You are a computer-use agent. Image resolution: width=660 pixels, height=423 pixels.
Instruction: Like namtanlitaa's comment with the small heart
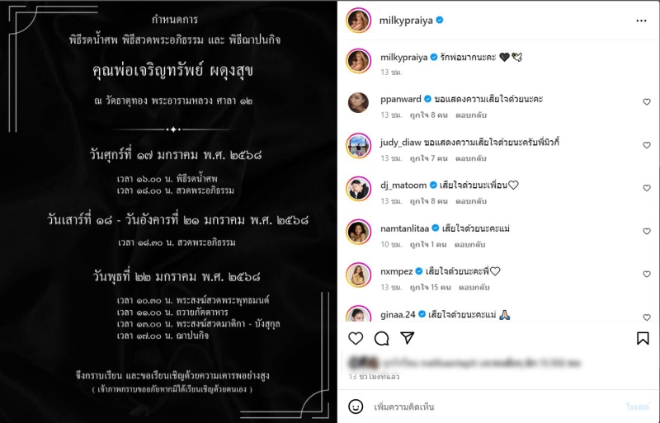pyautogui.click(x=647, y=232)
